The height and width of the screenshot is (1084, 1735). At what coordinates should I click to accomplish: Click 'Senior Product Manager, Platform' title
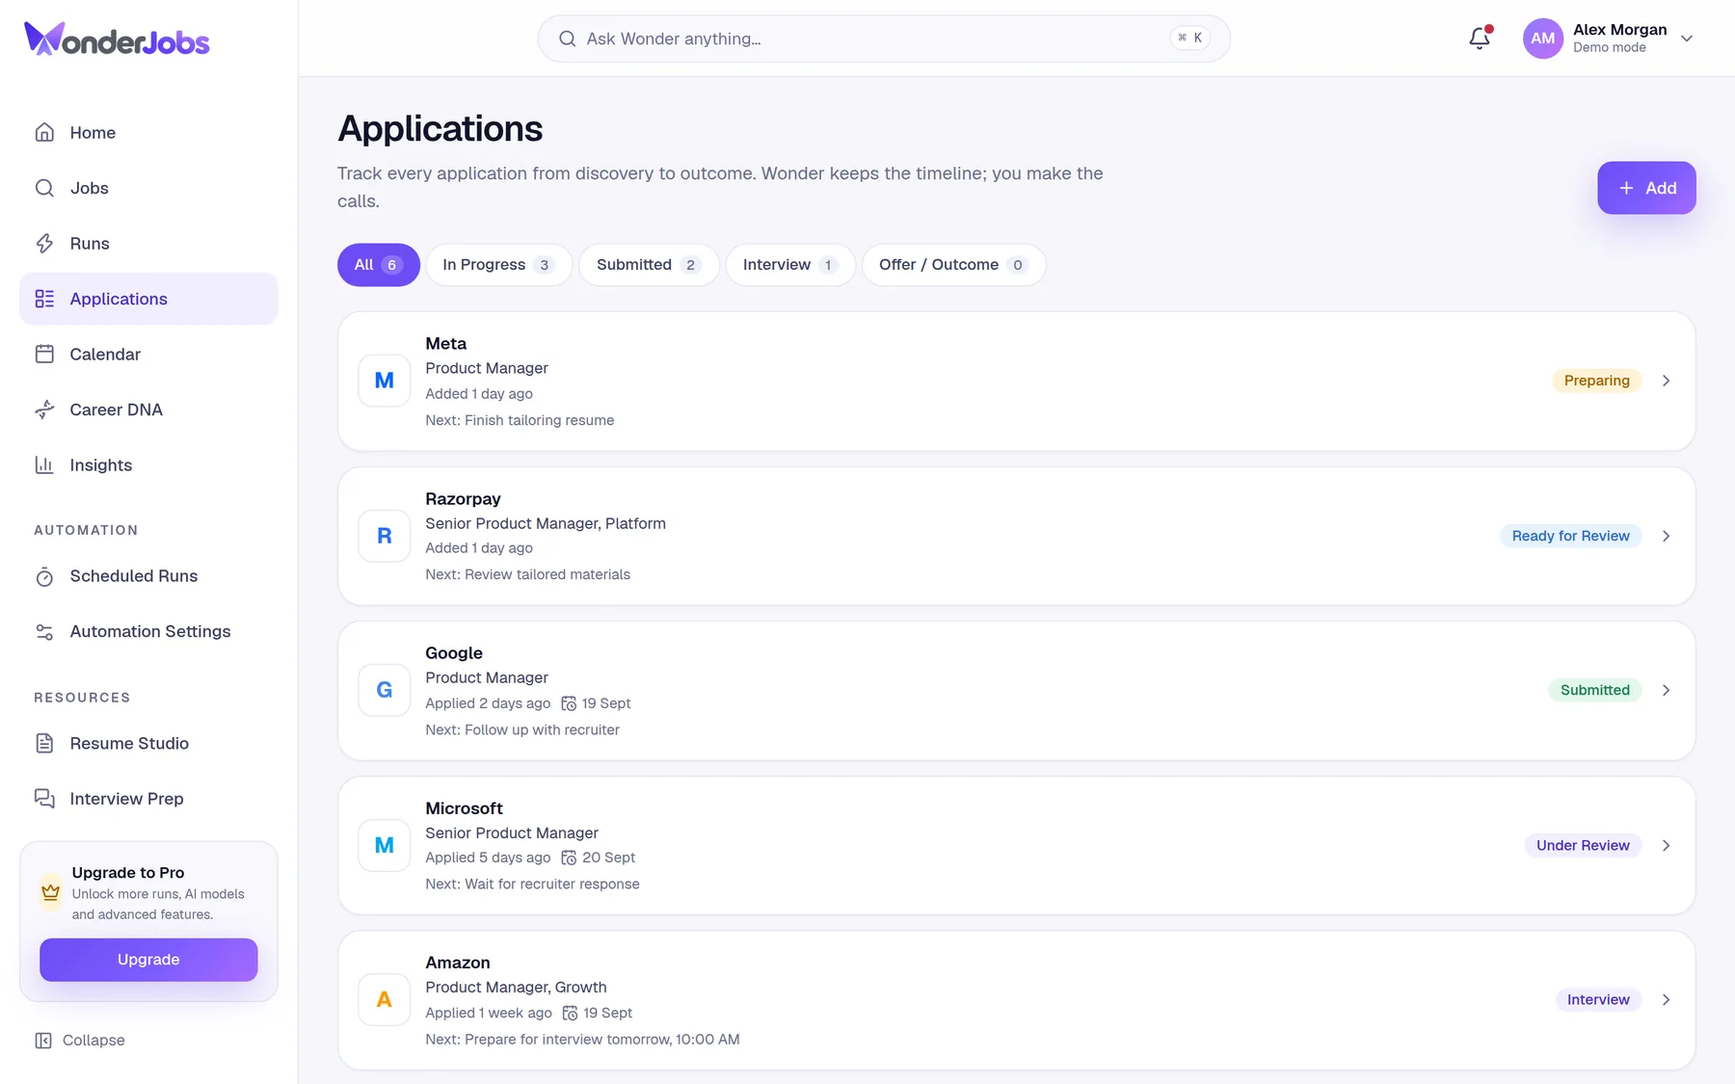[x=546, y=523]
